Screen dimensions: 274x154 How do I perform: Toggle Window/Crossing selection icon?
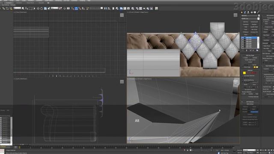click(x=34, y=9)
